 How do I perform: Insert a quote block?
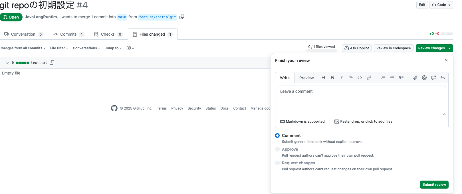[351, 78]
